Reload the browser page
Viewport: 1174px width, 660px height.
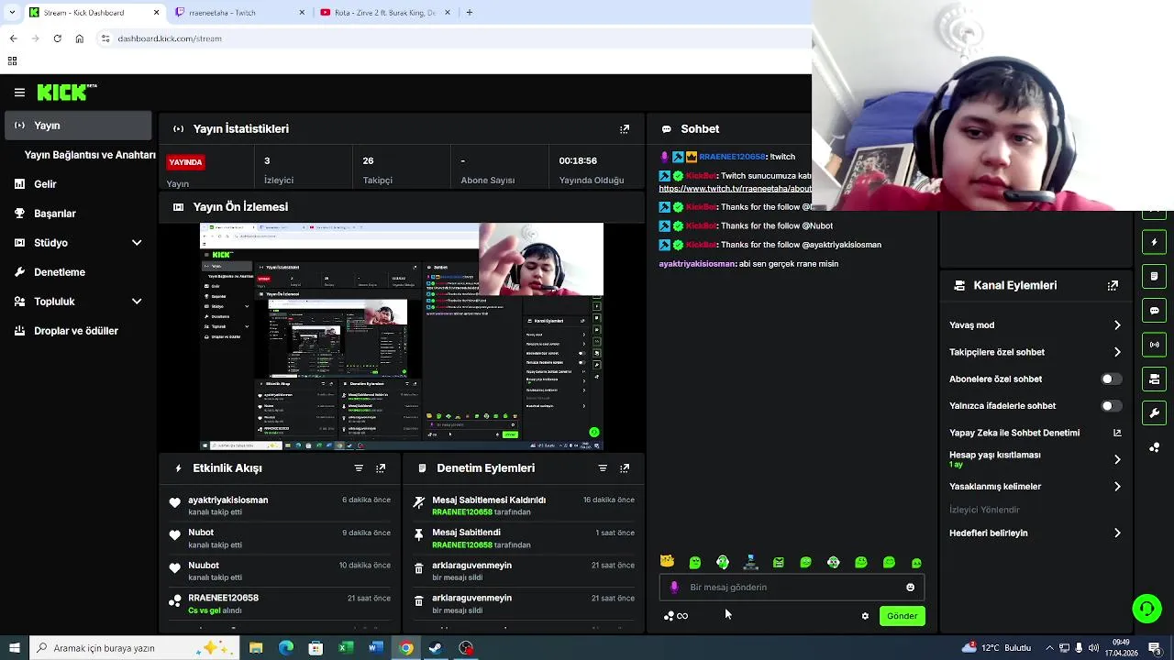[57, 38]
